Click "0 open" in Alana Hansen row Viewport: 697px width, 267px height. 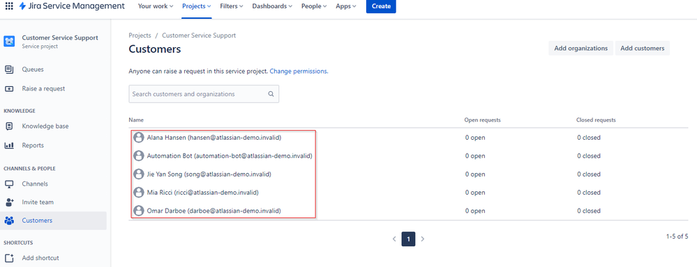pyautogui.click(x=475, y=138)
